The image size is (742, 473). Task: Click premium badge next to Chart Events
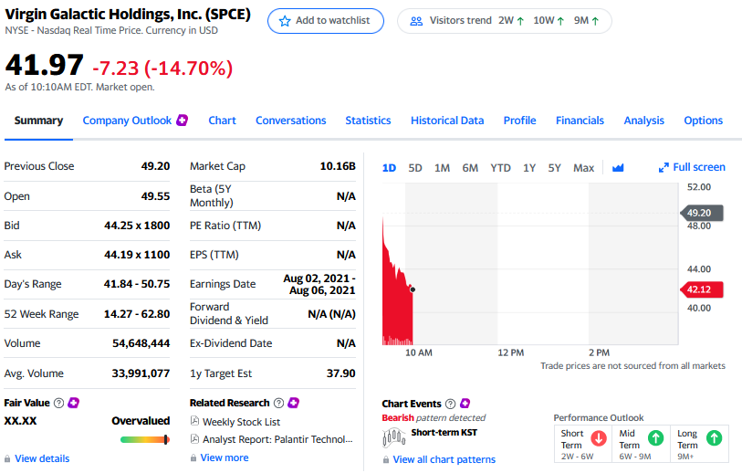coord(465,404)
